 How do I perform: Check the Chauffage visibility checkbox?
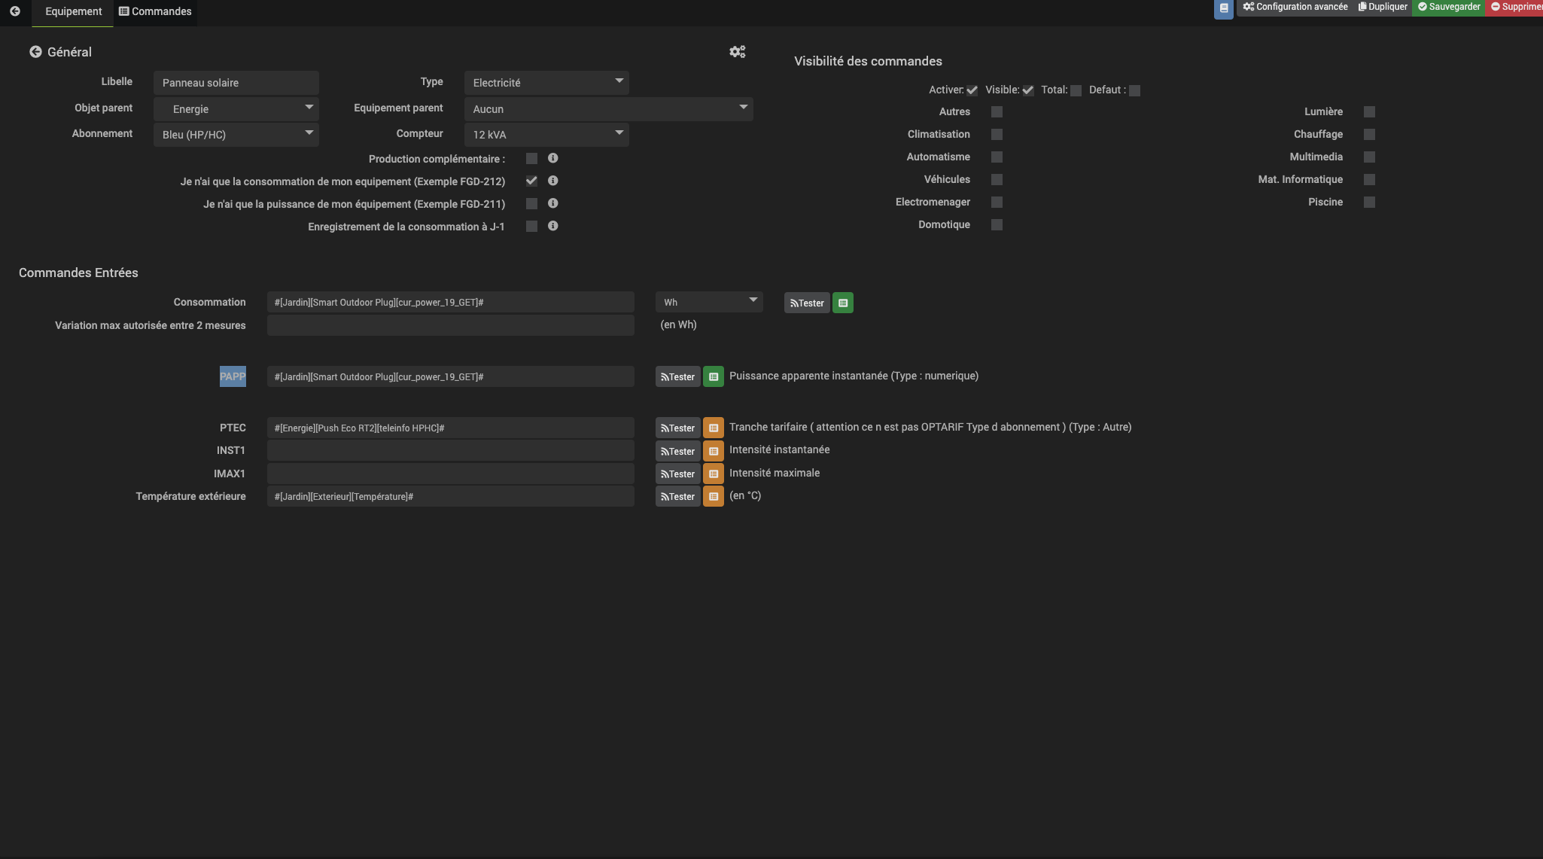tap(1369, 135)
